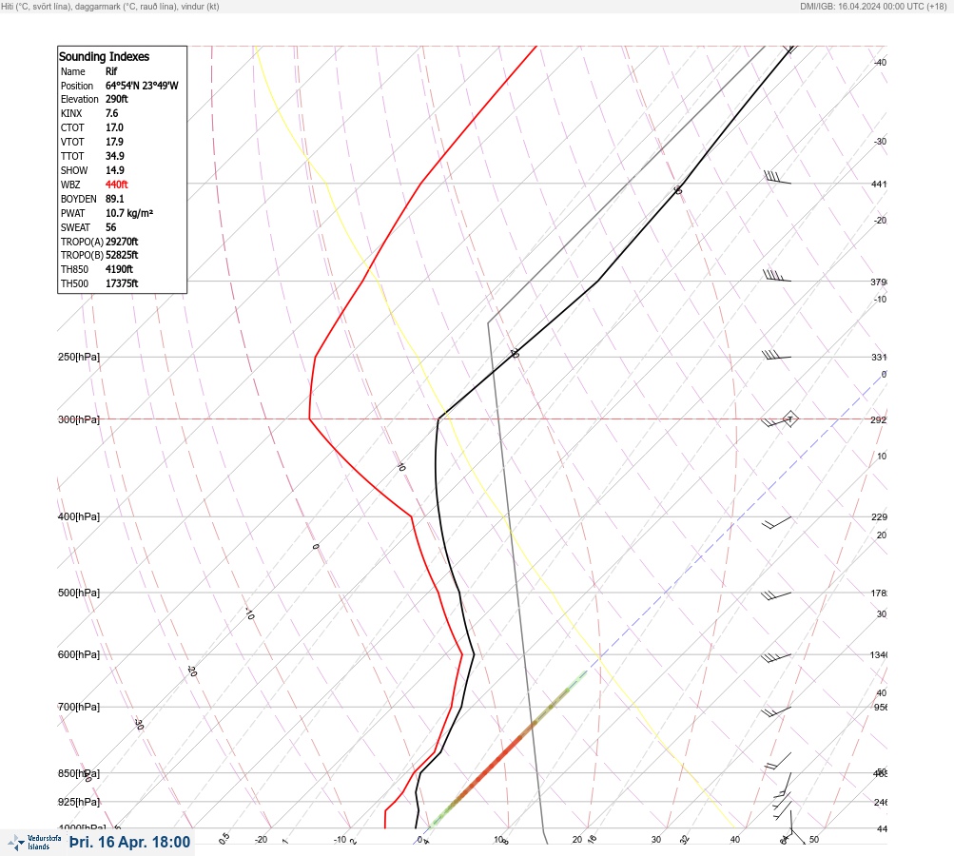Click the wind barb at 600 hPa
This screenshot has height=856, width=954.
click(x=776, y=657)
